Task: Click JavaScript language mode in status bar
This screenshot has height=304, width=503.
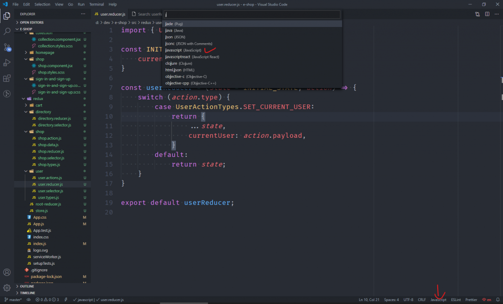Action: [x=438, y=300]
